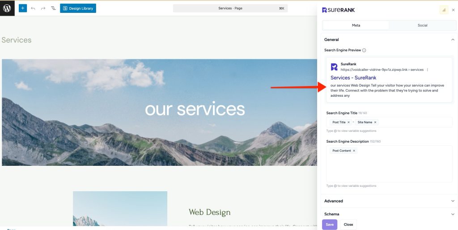Remove the Post Content variable tag
458x230 pixels.
click(x=354, y=151)
